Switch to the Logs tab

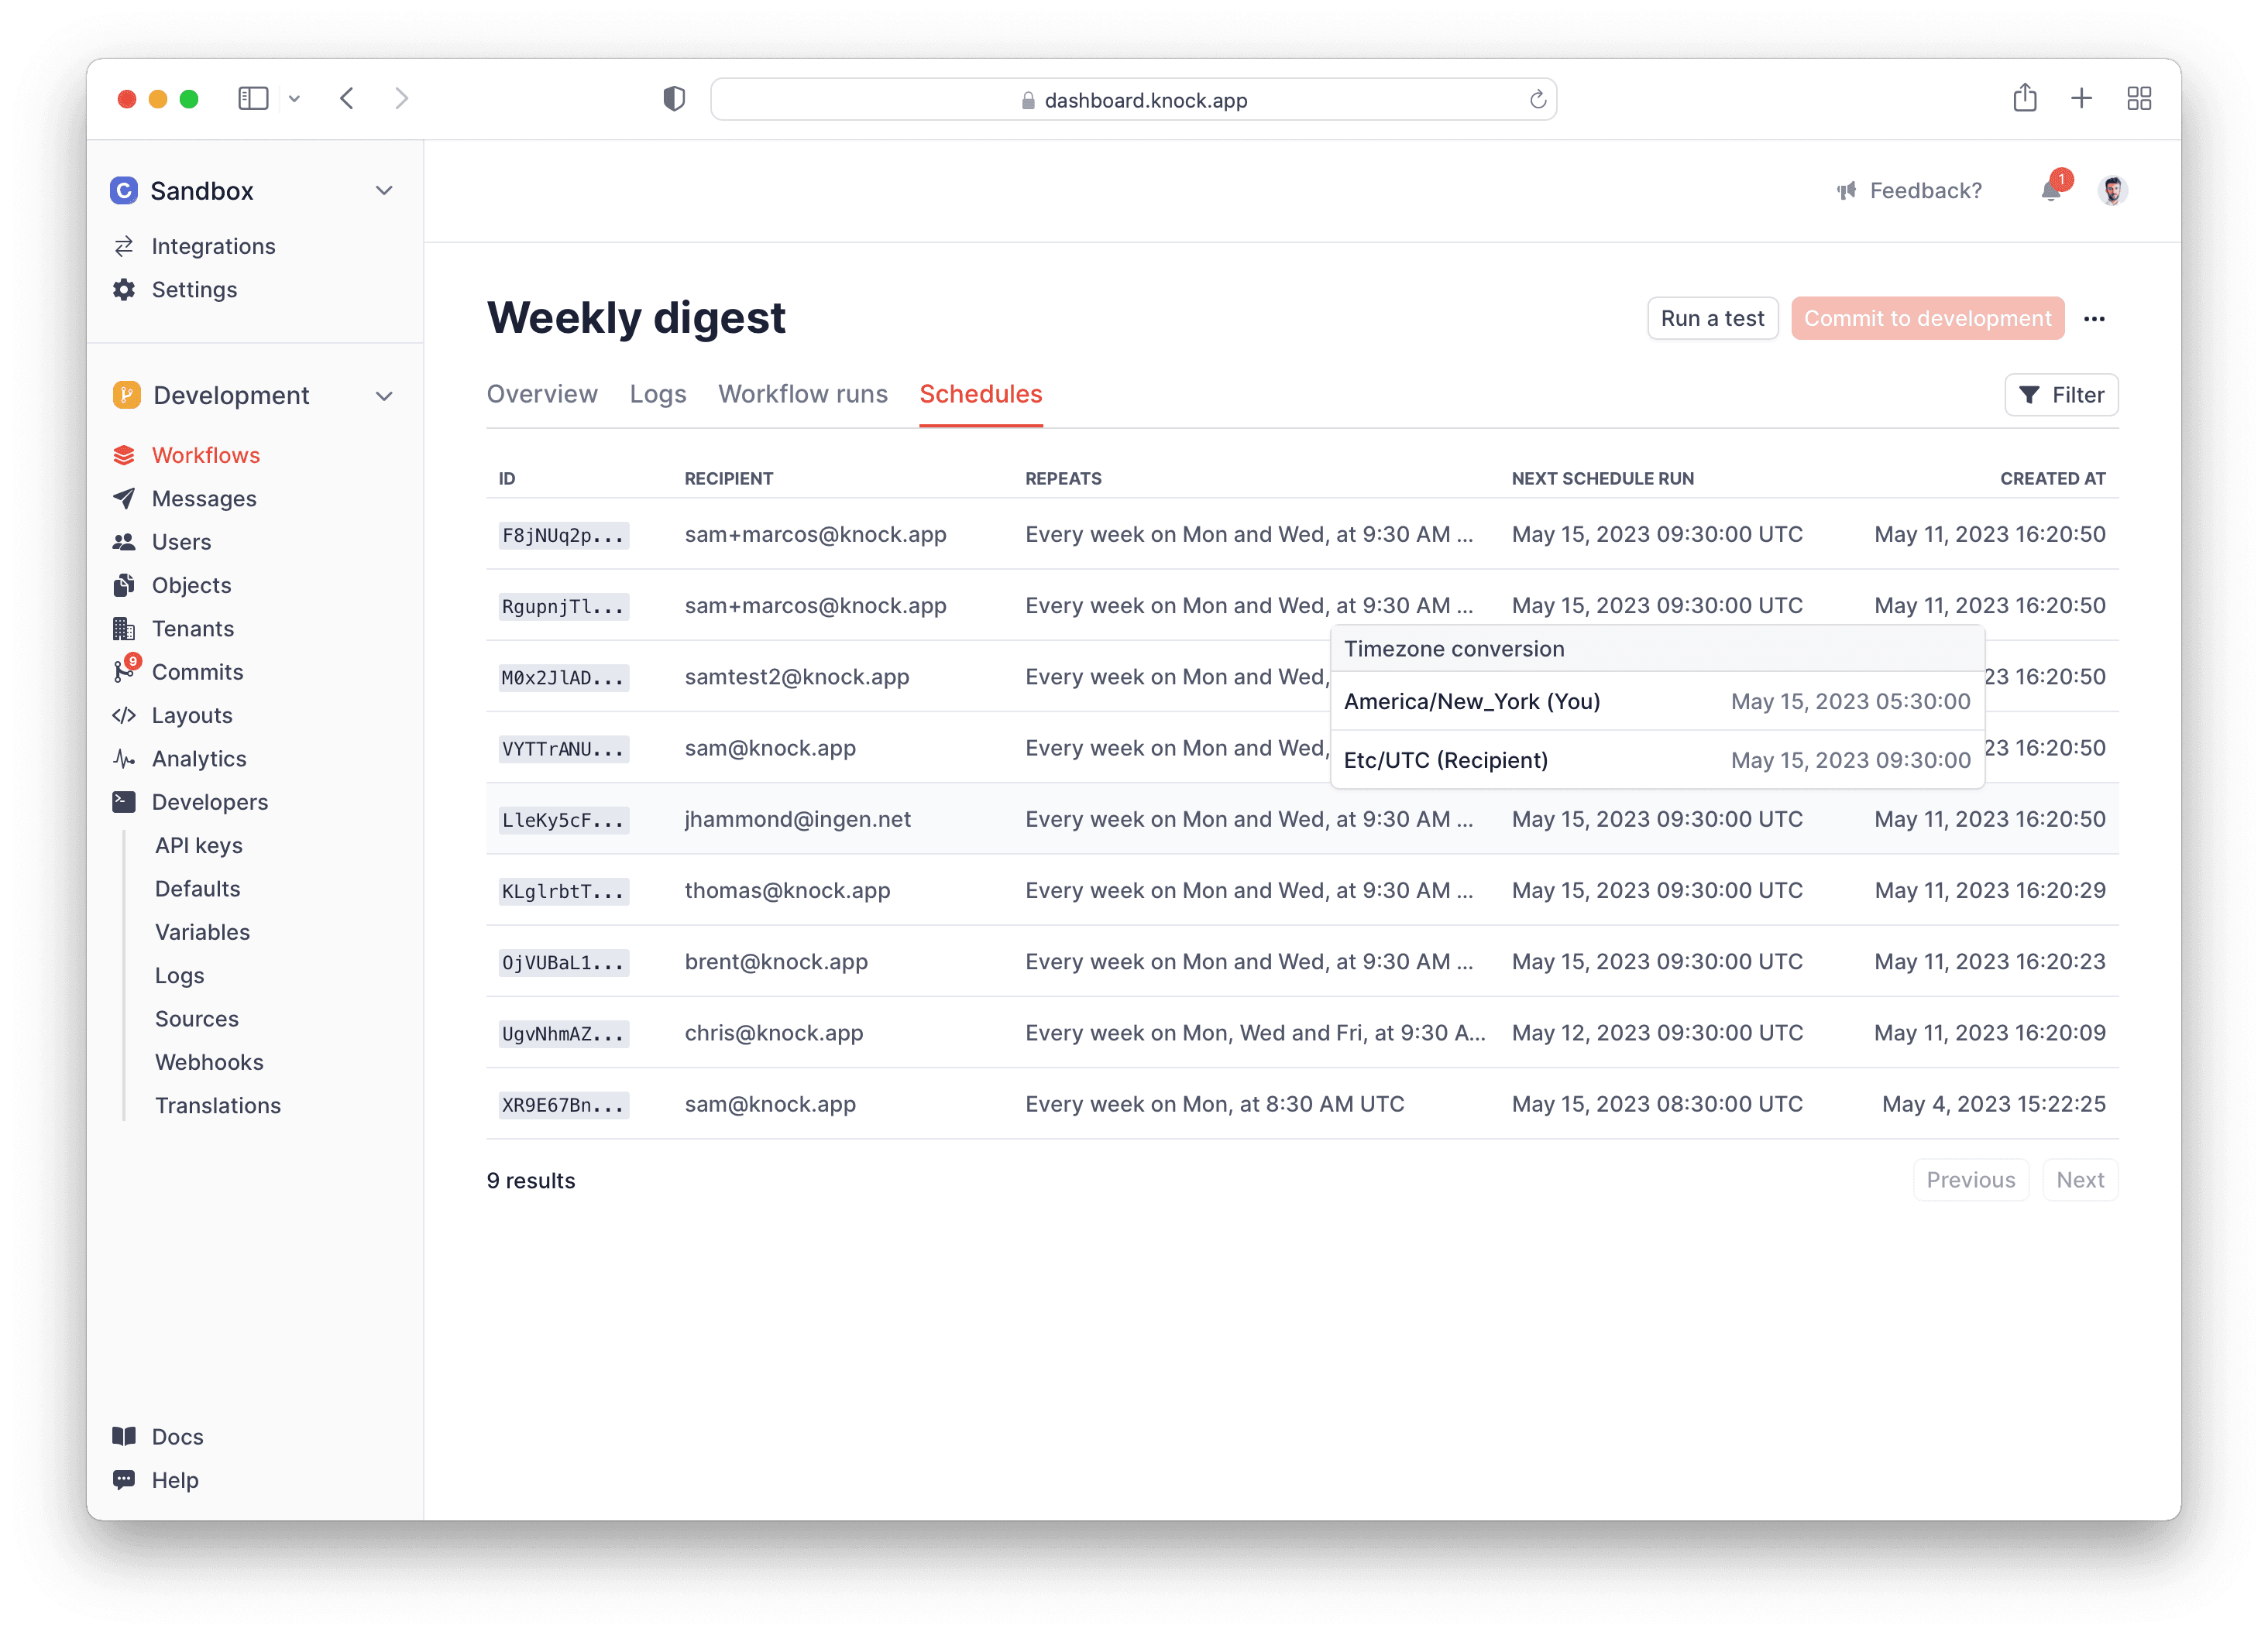[x=657, y=392]
